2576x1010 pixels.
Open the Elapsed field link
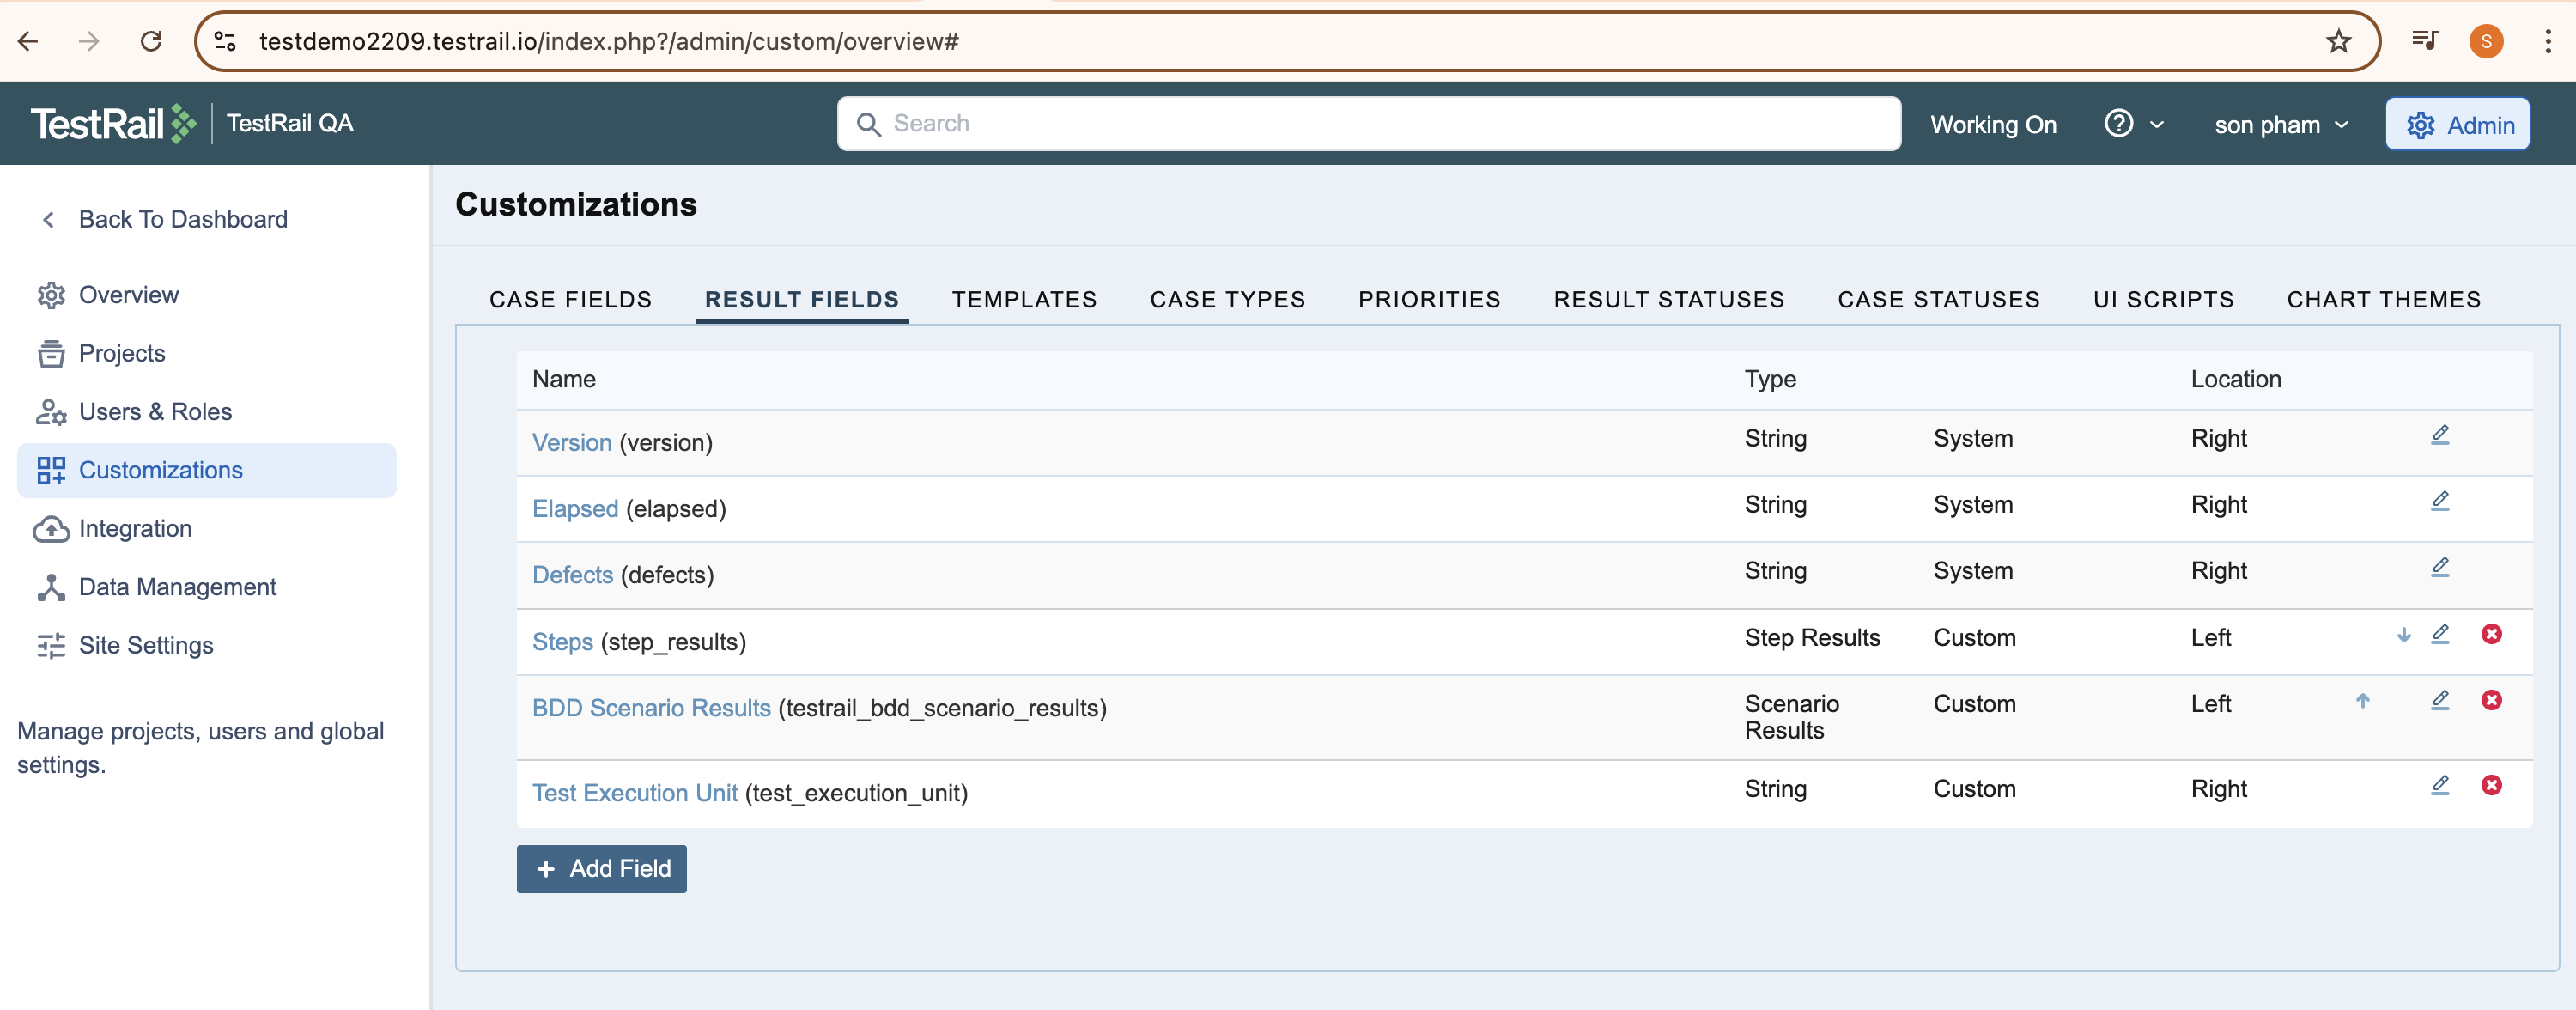click(575, 508)
